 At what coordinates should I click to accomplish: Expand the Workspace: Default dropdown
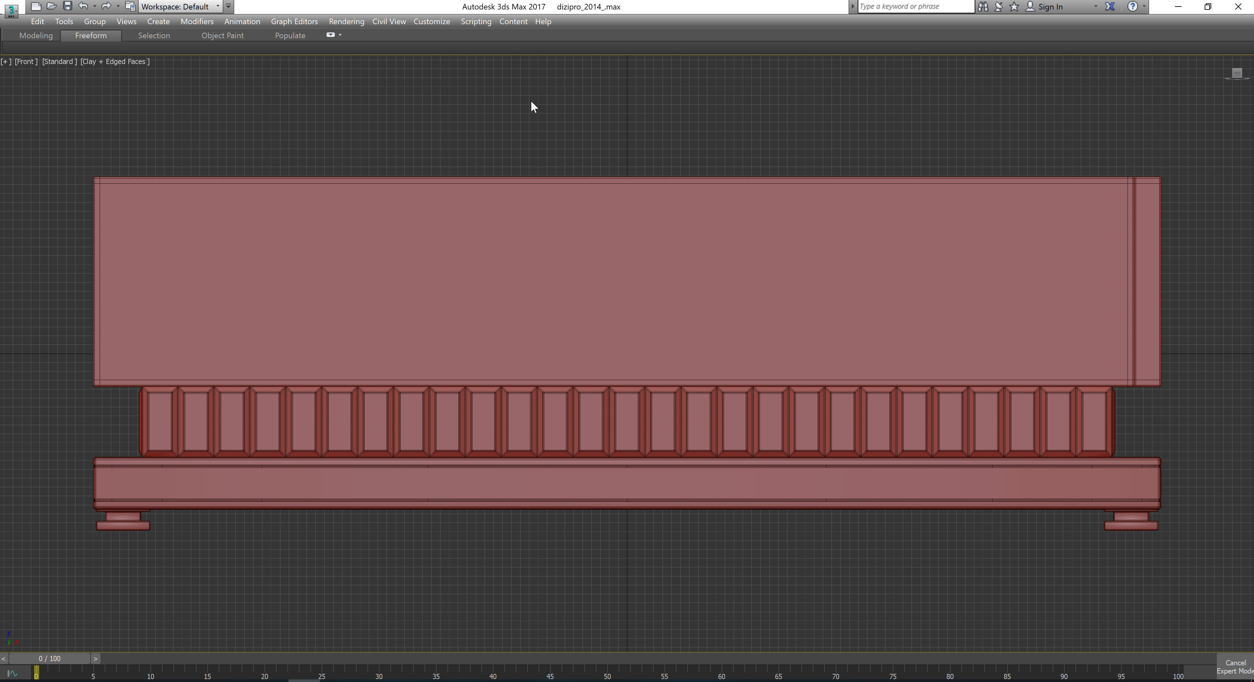[x=218, y=6]
